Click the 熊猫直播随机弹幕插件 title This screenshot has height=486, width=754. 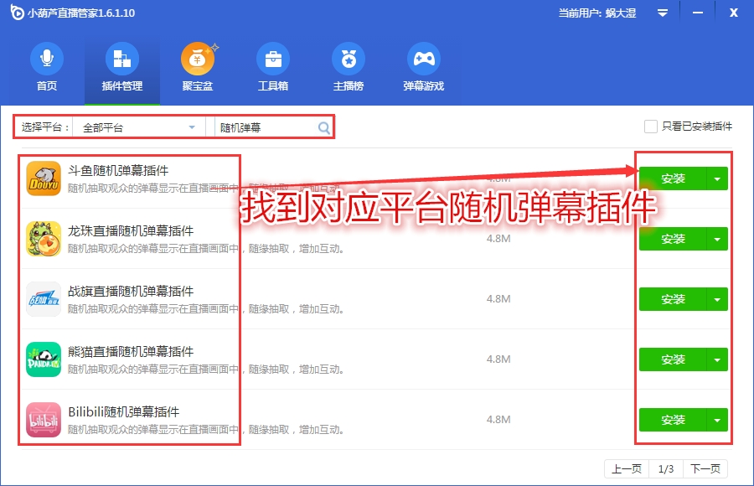pyautogui.click(x=131, y=351)
